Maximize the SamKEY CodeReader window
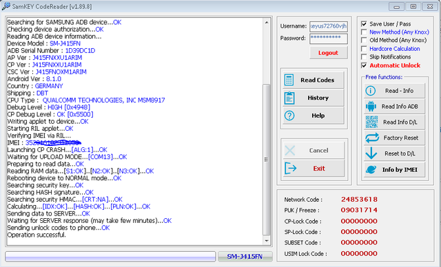The height and width of the screenshot is (267, 441). (x=413, y=6)
